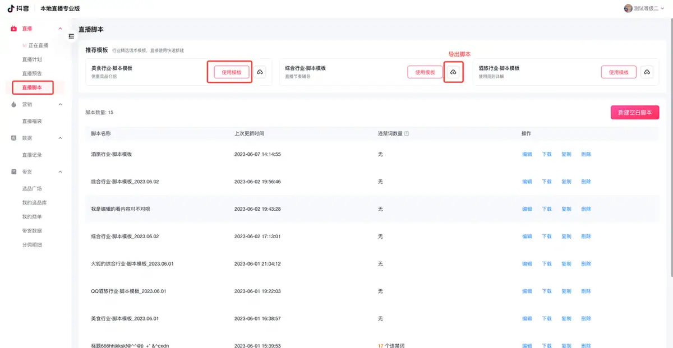The image size is (673, 348).
Task: Open 选品广场 in the sidebar
Action: click(32, 188)
